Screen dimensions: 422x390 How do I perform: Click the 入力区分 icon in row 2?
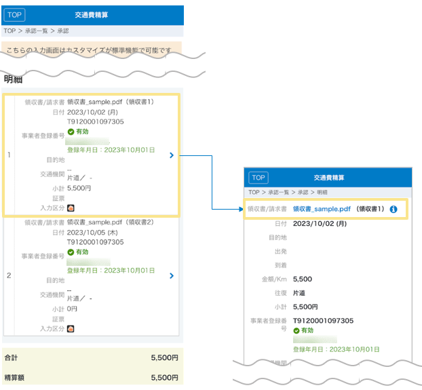point(71,328)
